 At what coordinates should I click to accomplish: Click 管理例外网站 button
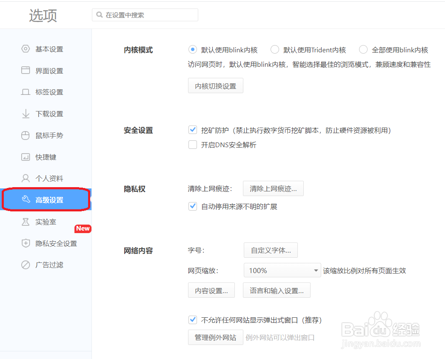tap(216, 337)
